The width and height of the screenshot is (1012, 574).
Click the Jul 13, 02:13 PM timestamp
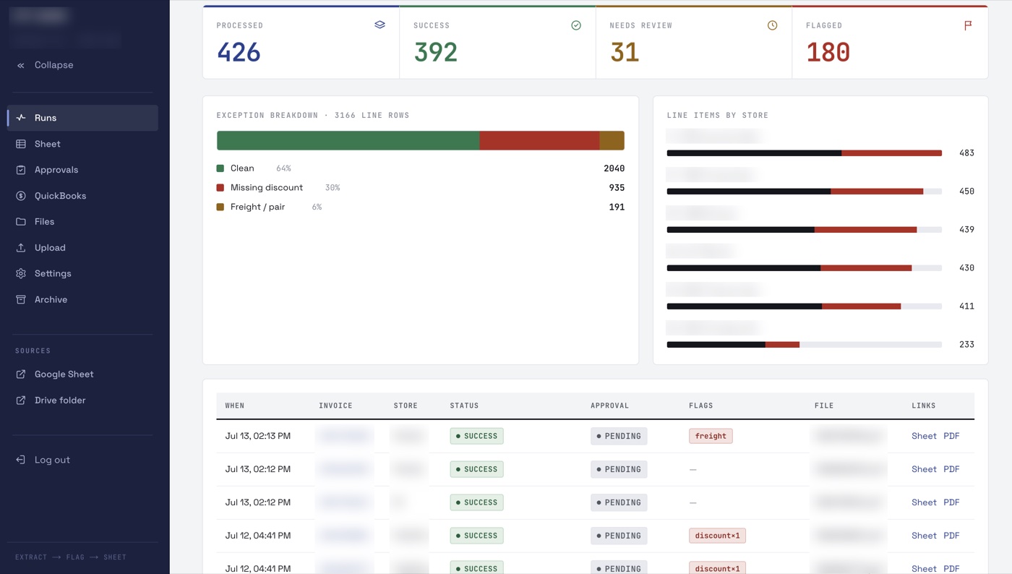[x=258, y=436]
